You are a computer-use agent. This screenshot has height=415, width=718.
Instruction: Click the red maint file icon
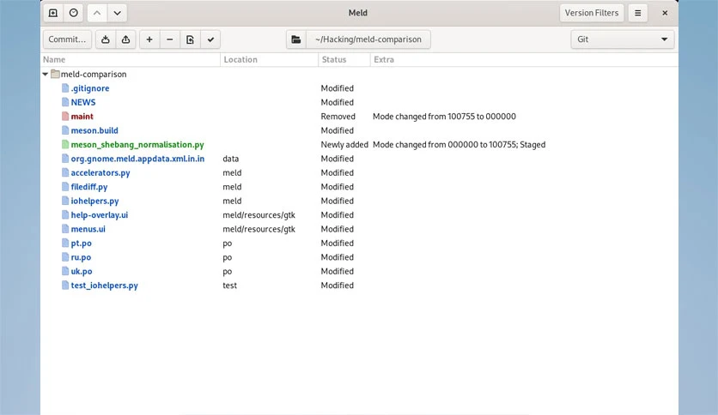[x=65, y=116]
